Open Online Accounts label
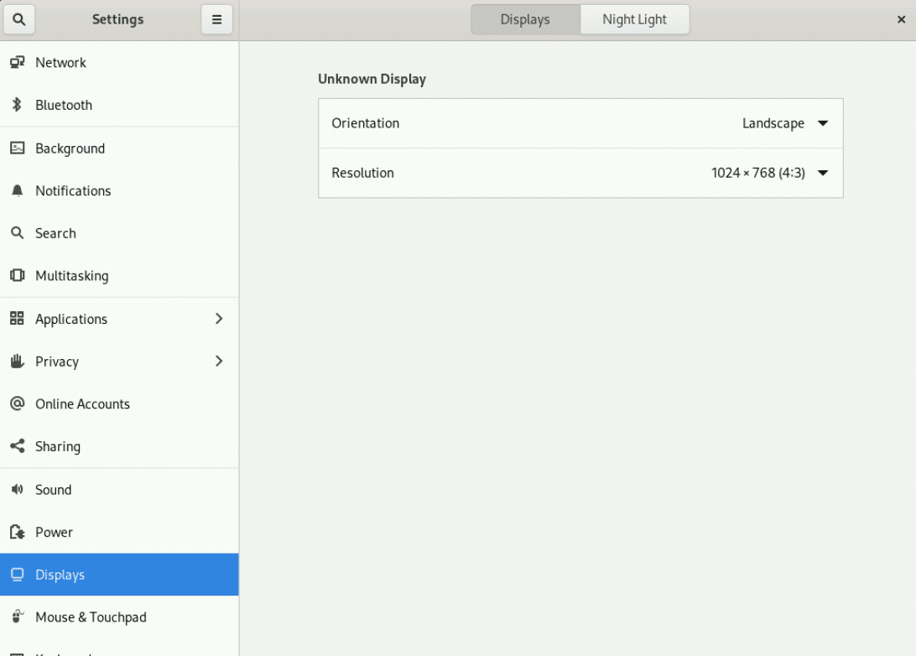The image size is (916, 656). (82, 403)
